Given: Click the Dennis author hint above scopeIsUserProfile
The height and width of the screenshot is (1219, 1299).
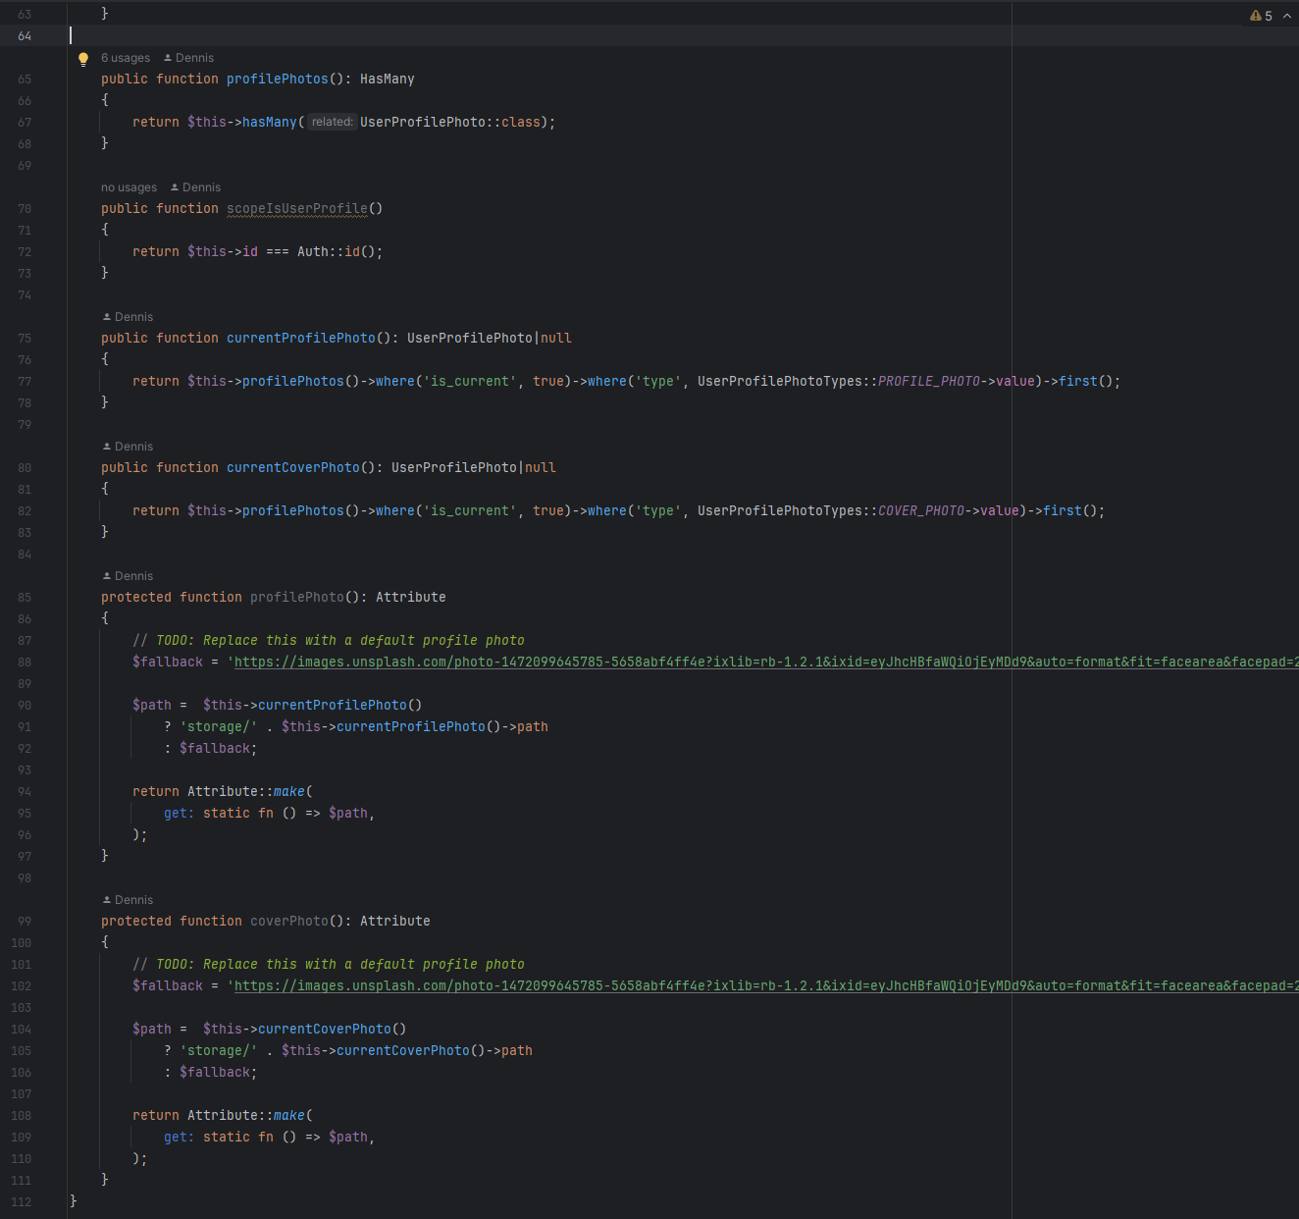Looking at the screenshot, I should (x=195, y=187).
